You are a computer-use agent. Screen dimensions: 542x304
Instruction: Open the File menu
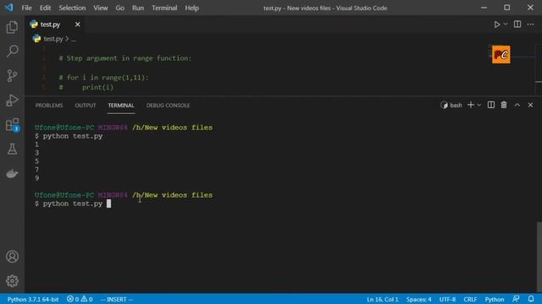click(x=26, y=8)
